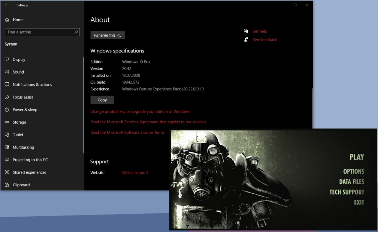
Task: Maximize the Settings window
Action: pyautogui.click(x=295, y=5)
